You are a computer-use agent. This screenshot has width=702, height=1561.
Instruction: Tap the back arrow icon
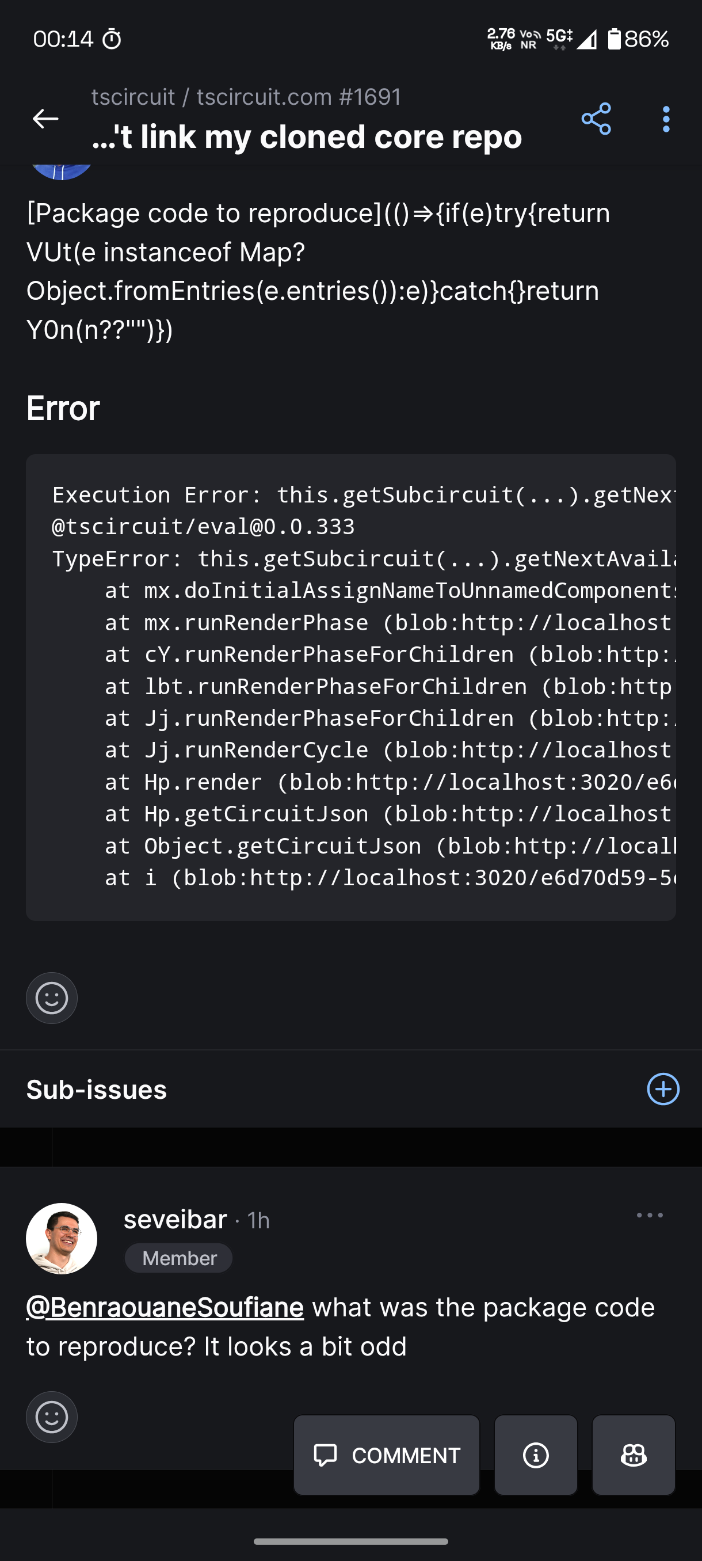45,119
